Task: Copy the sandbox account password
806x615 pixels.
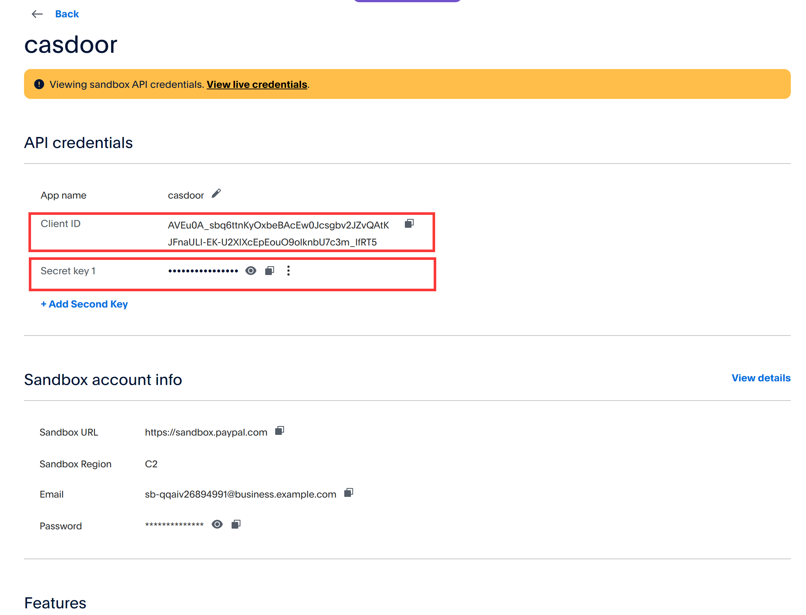Action: pos(236,524)
